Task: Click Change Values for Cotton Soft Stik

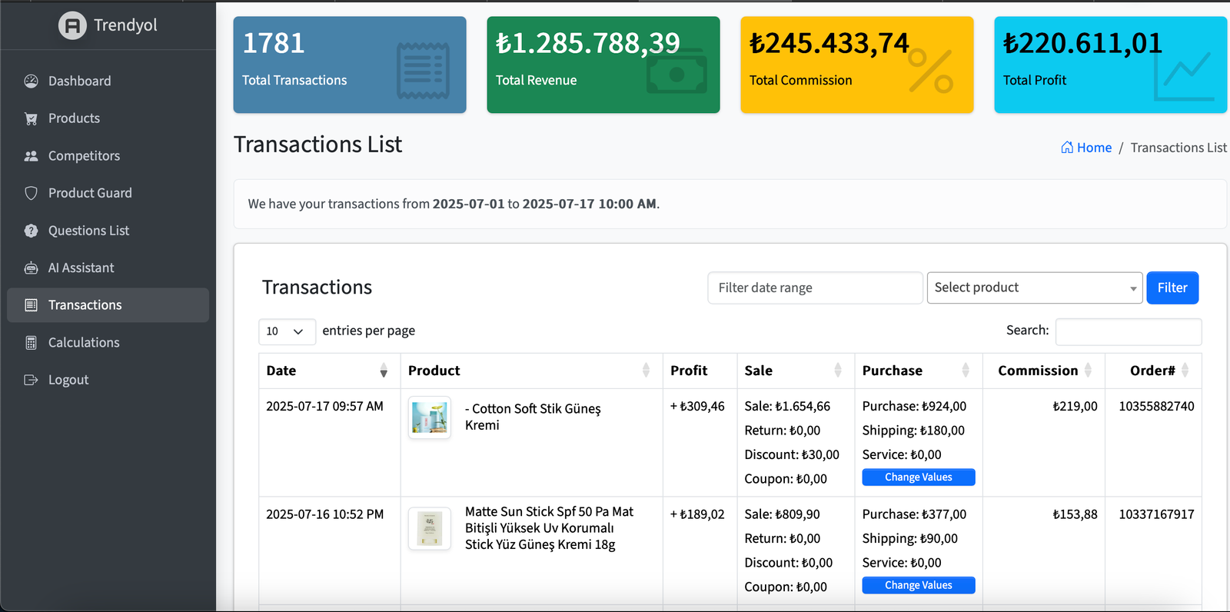Action: (x=918, y=477)
